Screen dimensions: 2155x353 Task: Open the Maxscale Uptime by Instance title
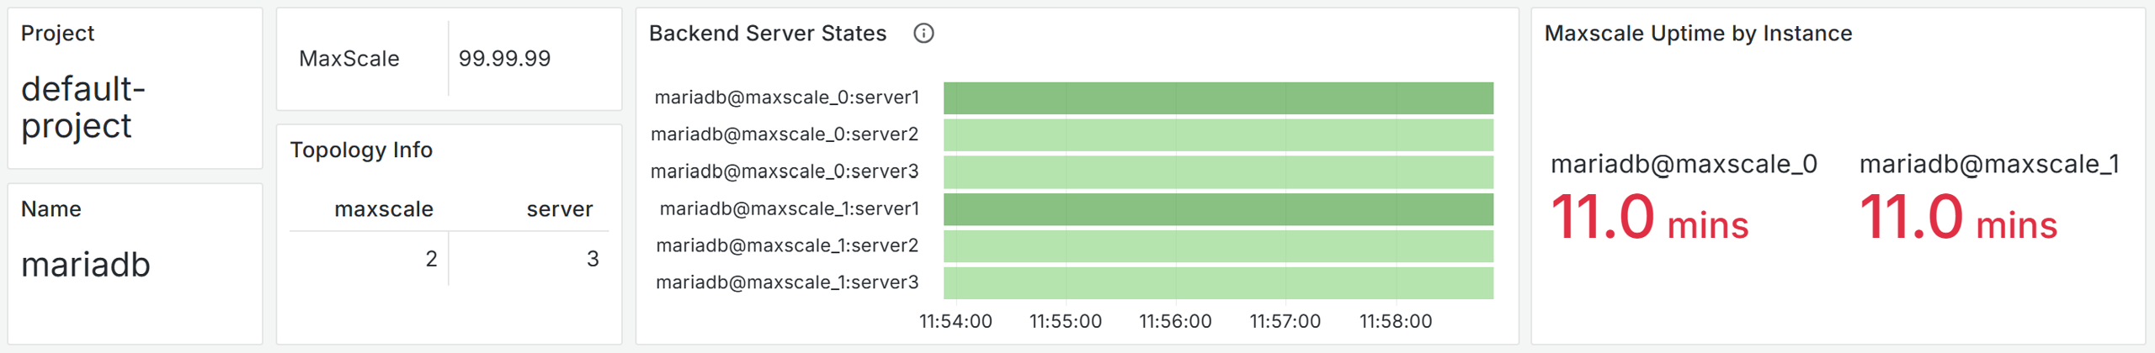(x=1697, y=34)
